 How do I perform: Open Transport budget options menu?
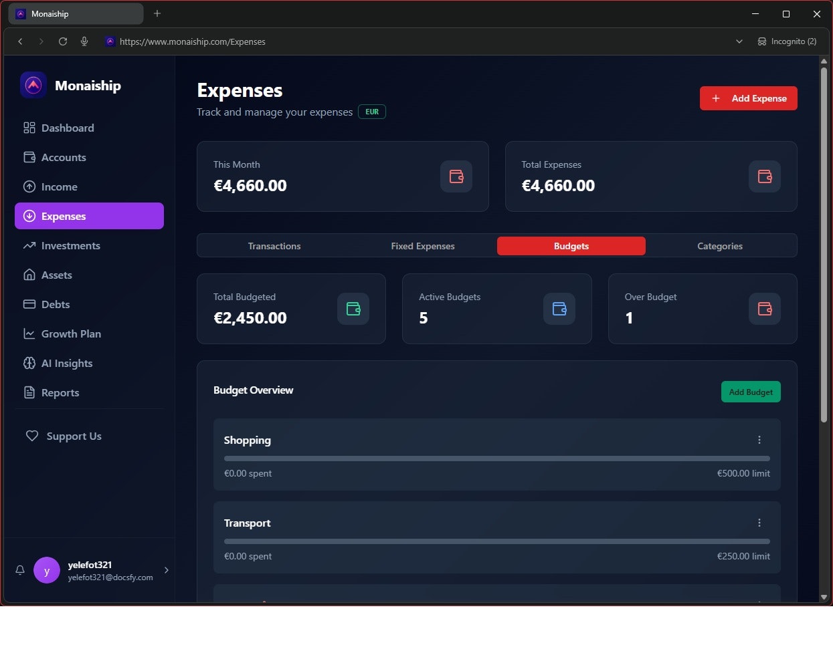coord(759,523)
